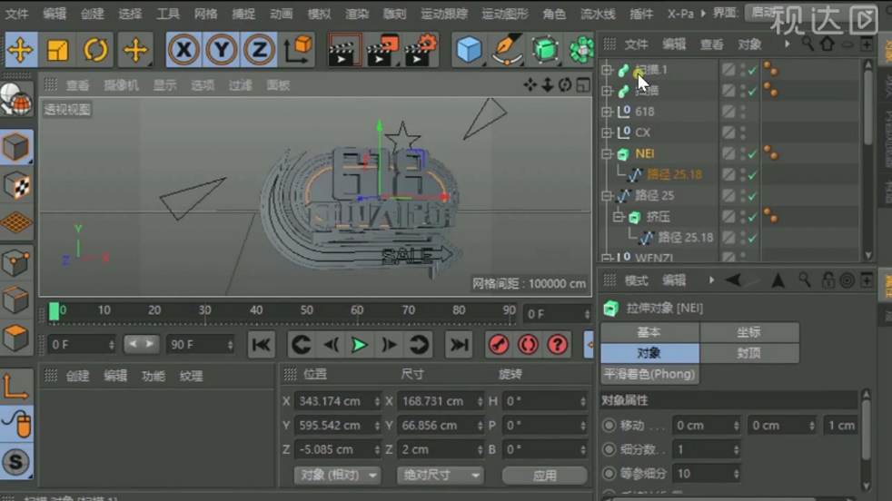This screenshot has height=501, width=892.
Task: Open the 绝对尺寸 dropdown
Action: click(440, 475)
